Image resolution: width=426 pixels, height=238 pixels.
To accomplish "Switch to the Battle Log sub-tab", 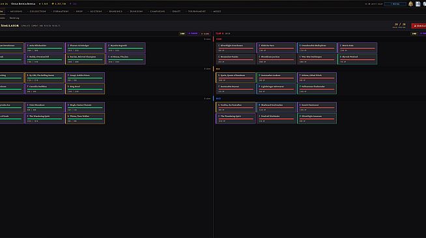I will 14,18.
